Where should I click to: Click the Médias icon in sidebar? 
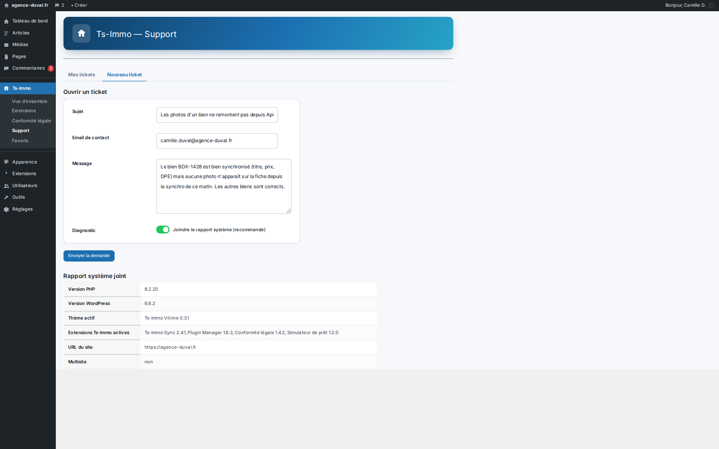coord(6,45)
